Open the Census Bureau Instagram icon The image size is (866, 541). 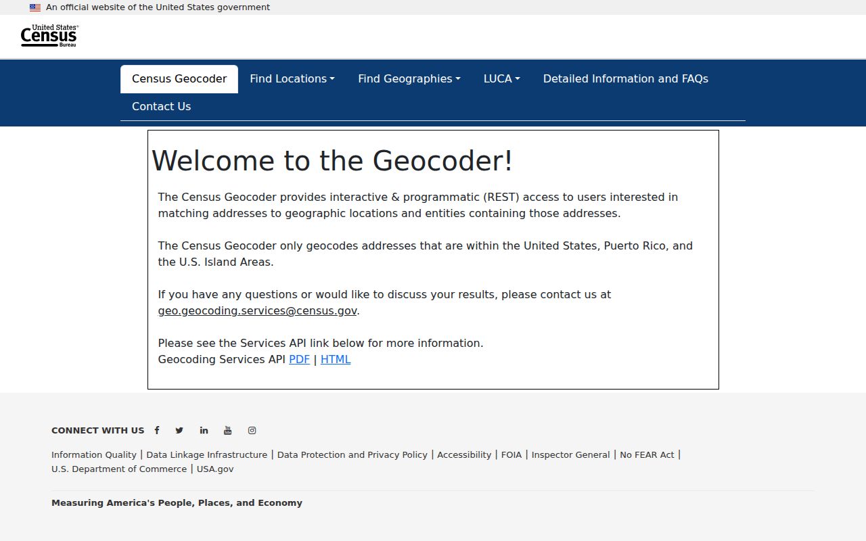tap(252, 430)
